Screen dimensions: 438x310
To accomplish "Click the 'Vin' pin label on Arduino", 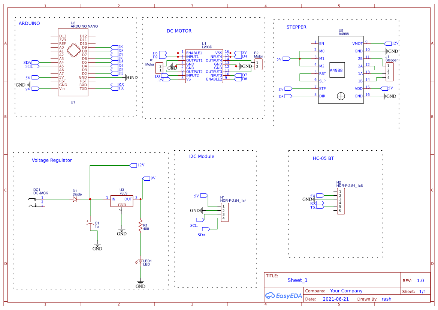I will 62,88.
